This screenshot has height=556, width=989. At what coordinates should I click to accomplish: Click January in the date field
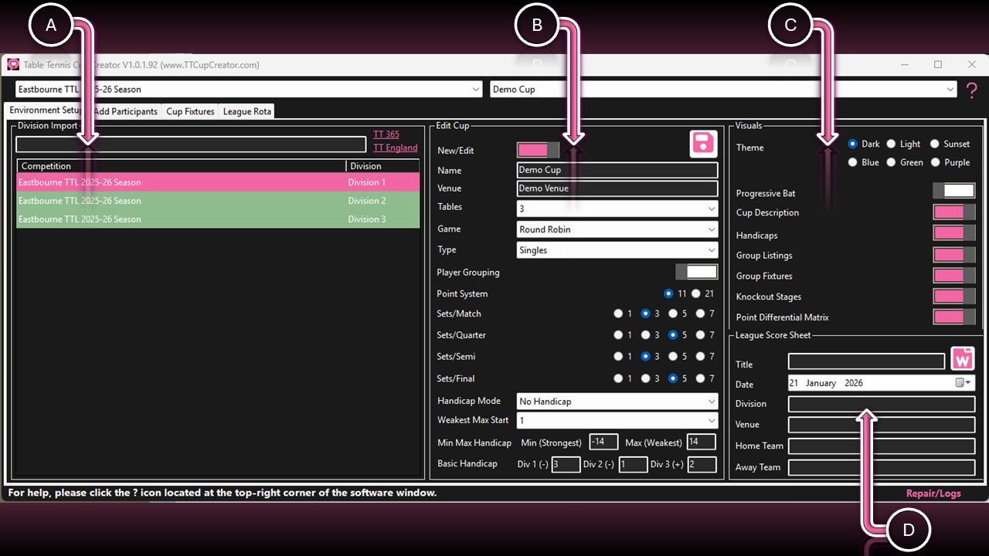click(821, 383)
